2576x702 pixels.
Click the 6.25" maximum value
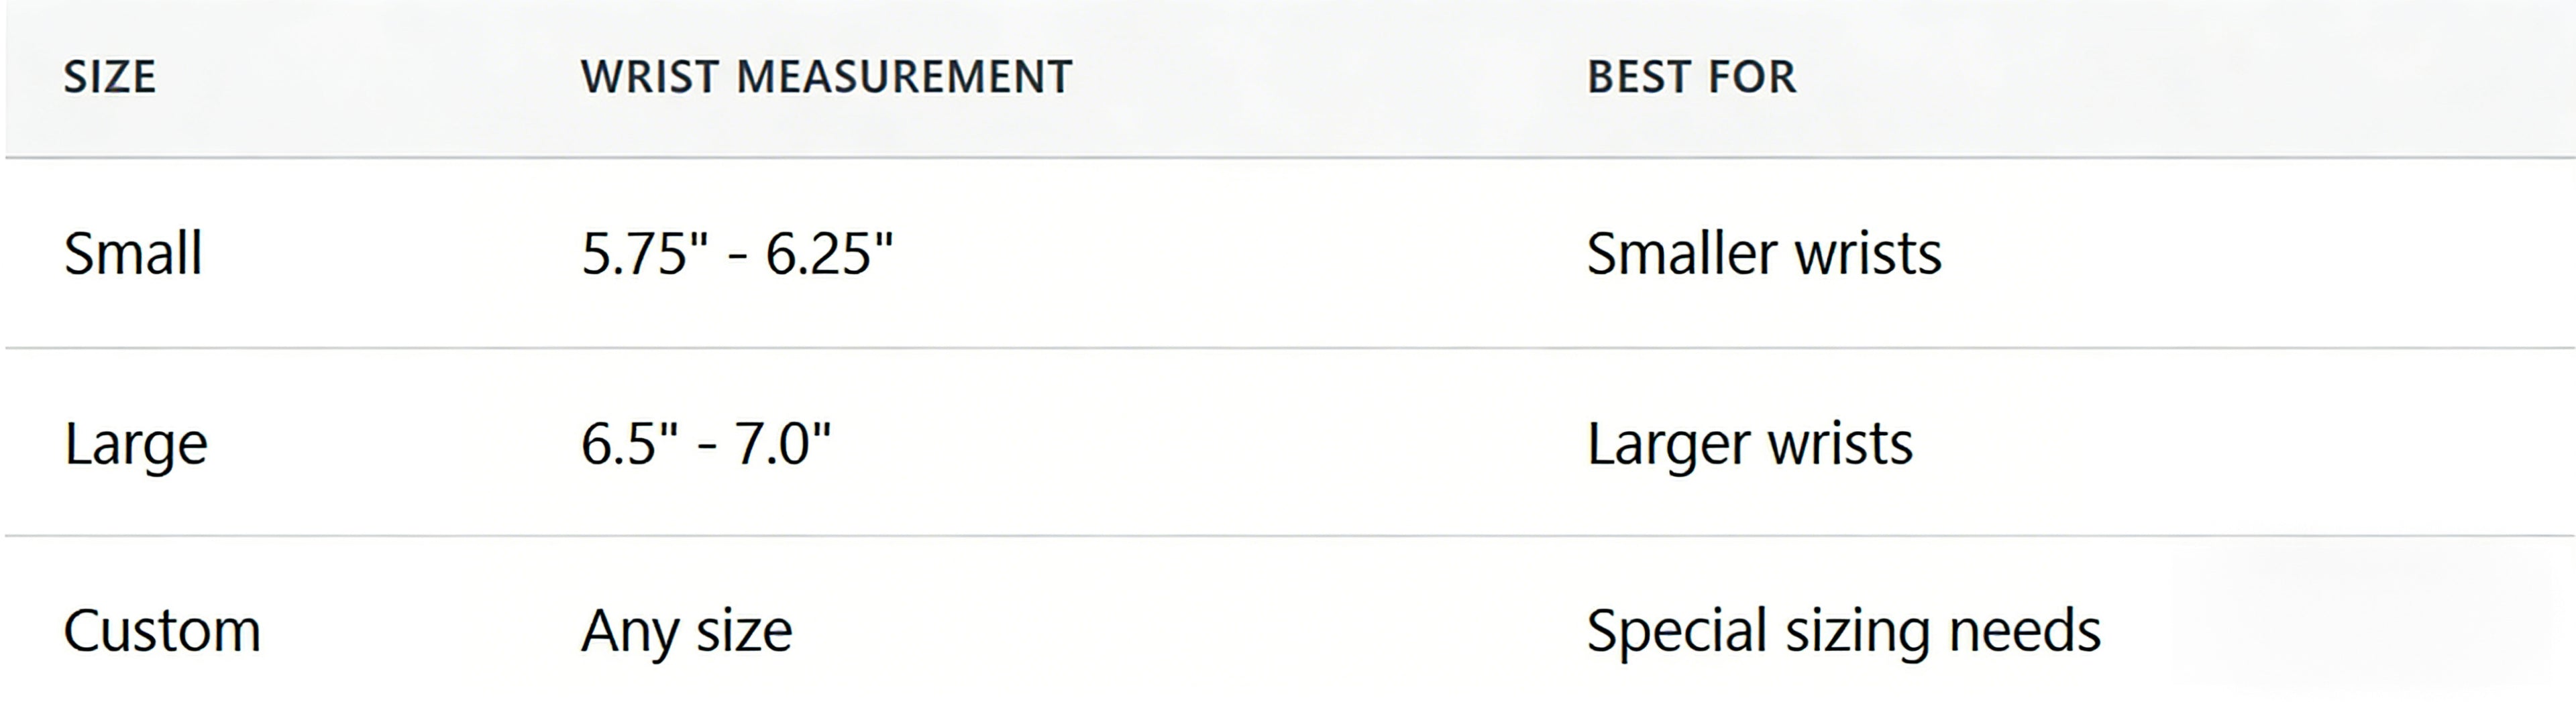[829, 253]
